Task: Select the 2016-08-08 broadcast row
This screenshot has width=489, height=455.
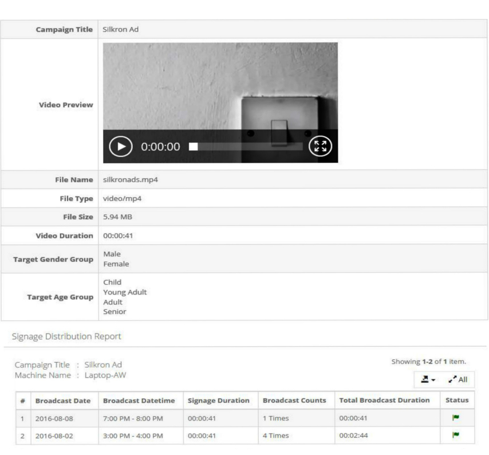Action: tap(245, 418)
